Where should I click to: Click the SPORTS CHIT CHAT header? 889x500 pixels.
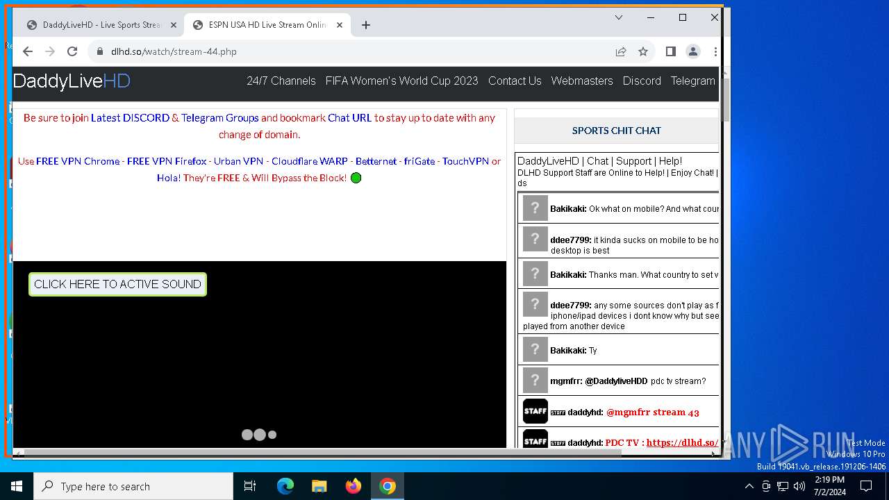[617, 131]
